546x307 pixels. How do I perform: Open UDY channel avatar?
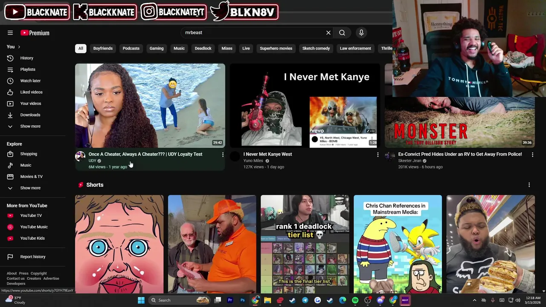point(80,156)
